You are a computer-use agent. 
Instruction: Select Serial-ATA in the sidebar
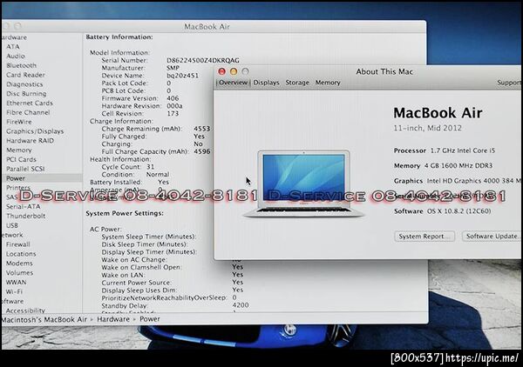[23, 206]
